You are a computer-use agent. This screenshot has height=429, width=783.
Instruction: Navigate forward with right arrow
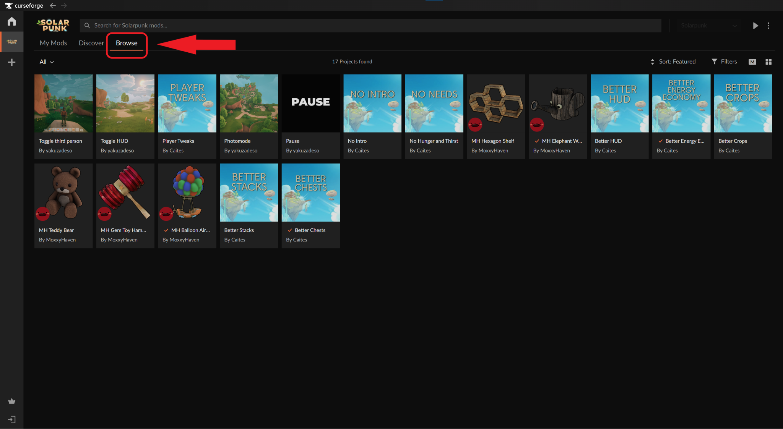click(64, 6)
